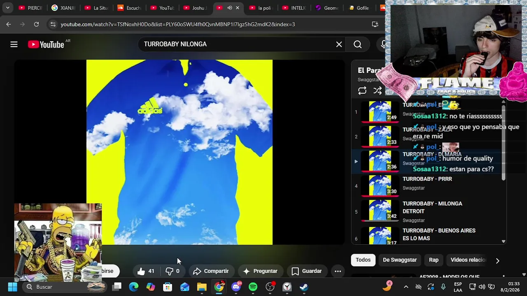Switch to the Joshu tab
Viewport: 527px width, 296px height.
point(195,8)
